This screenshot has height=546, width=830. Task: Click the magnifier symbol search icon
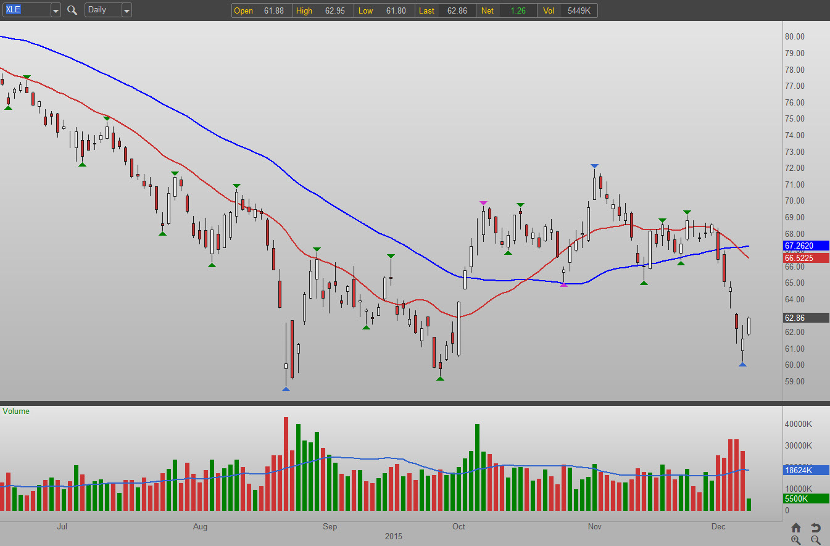(72, 10)
